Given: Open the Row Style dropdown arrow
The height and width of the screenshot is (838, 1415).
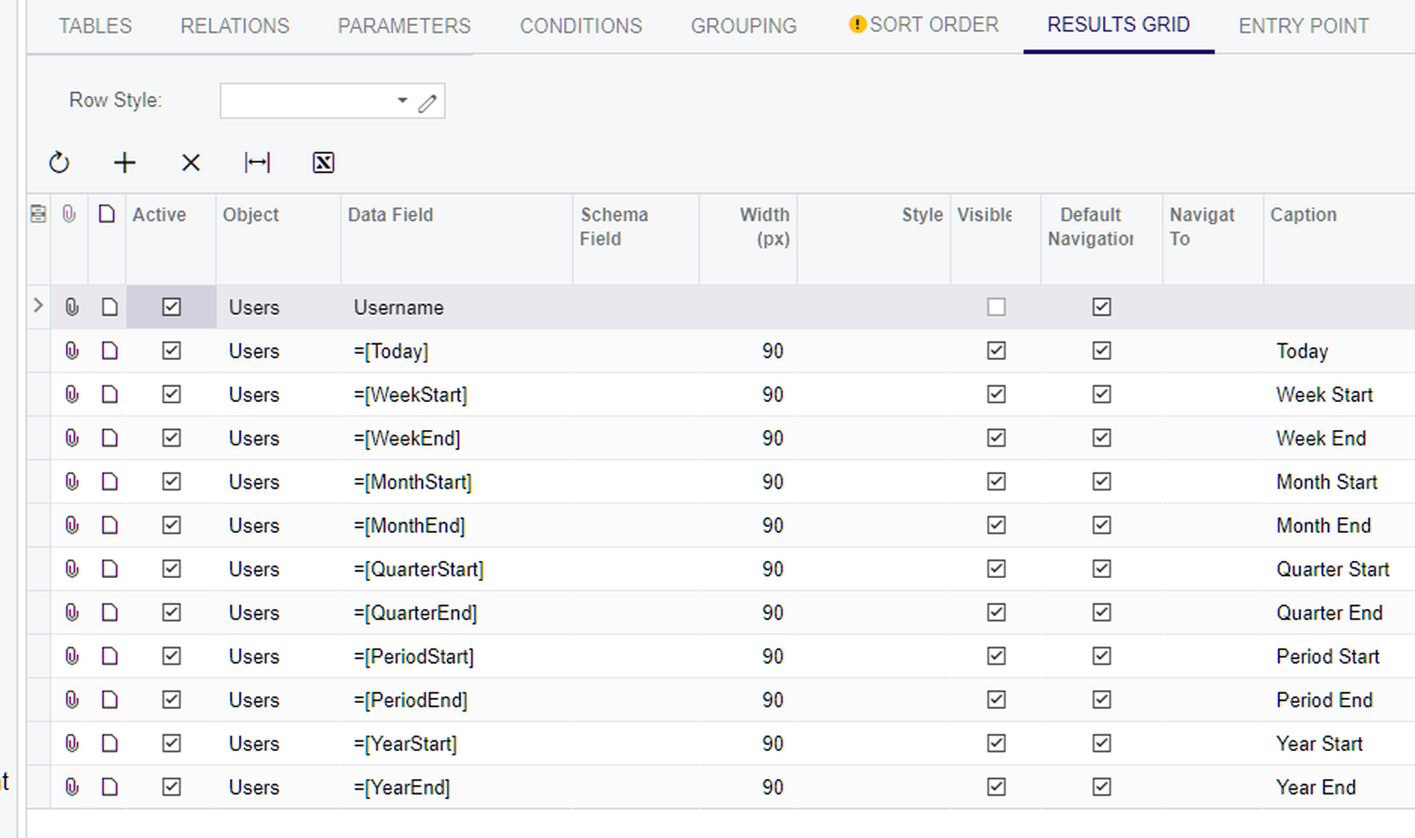Looking at the screenshot, I should click(402, 101).
